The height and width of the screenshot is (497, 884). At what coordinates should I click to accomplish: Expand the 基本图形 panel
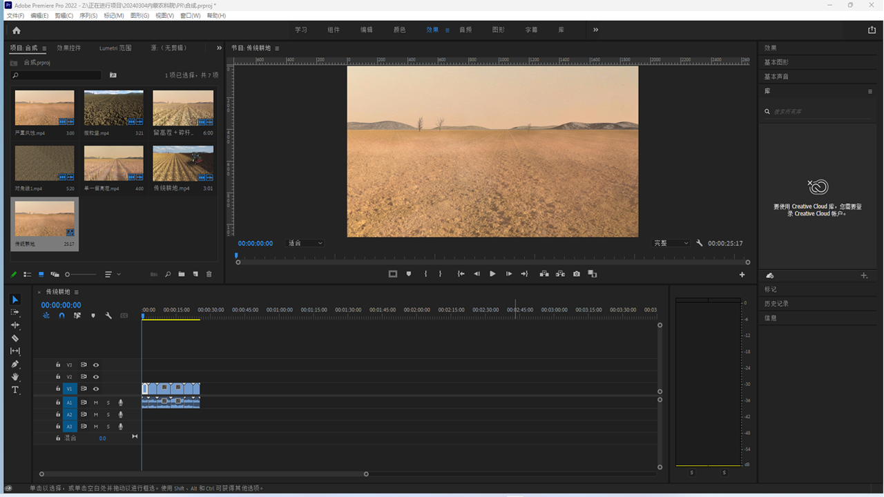pyautogui.click(x=776, y=62)
